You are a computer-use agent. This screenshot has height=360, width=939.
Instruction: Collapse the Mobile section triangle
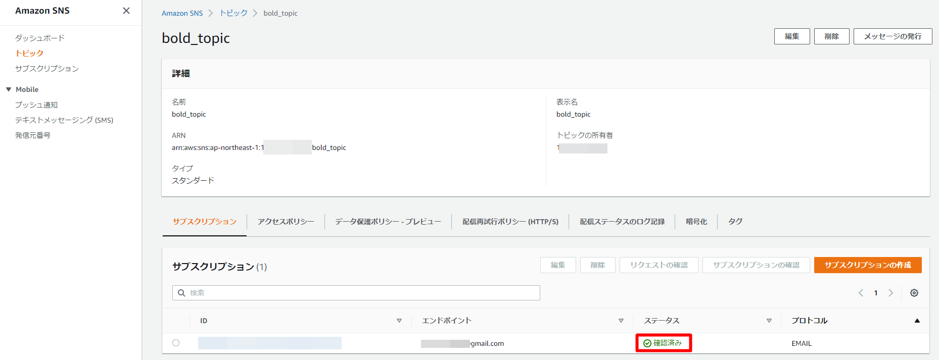9,89
